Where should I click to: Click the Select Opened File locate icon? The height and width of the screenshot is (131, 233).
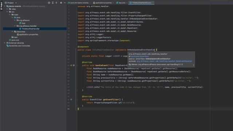click(x=49, y=3)
